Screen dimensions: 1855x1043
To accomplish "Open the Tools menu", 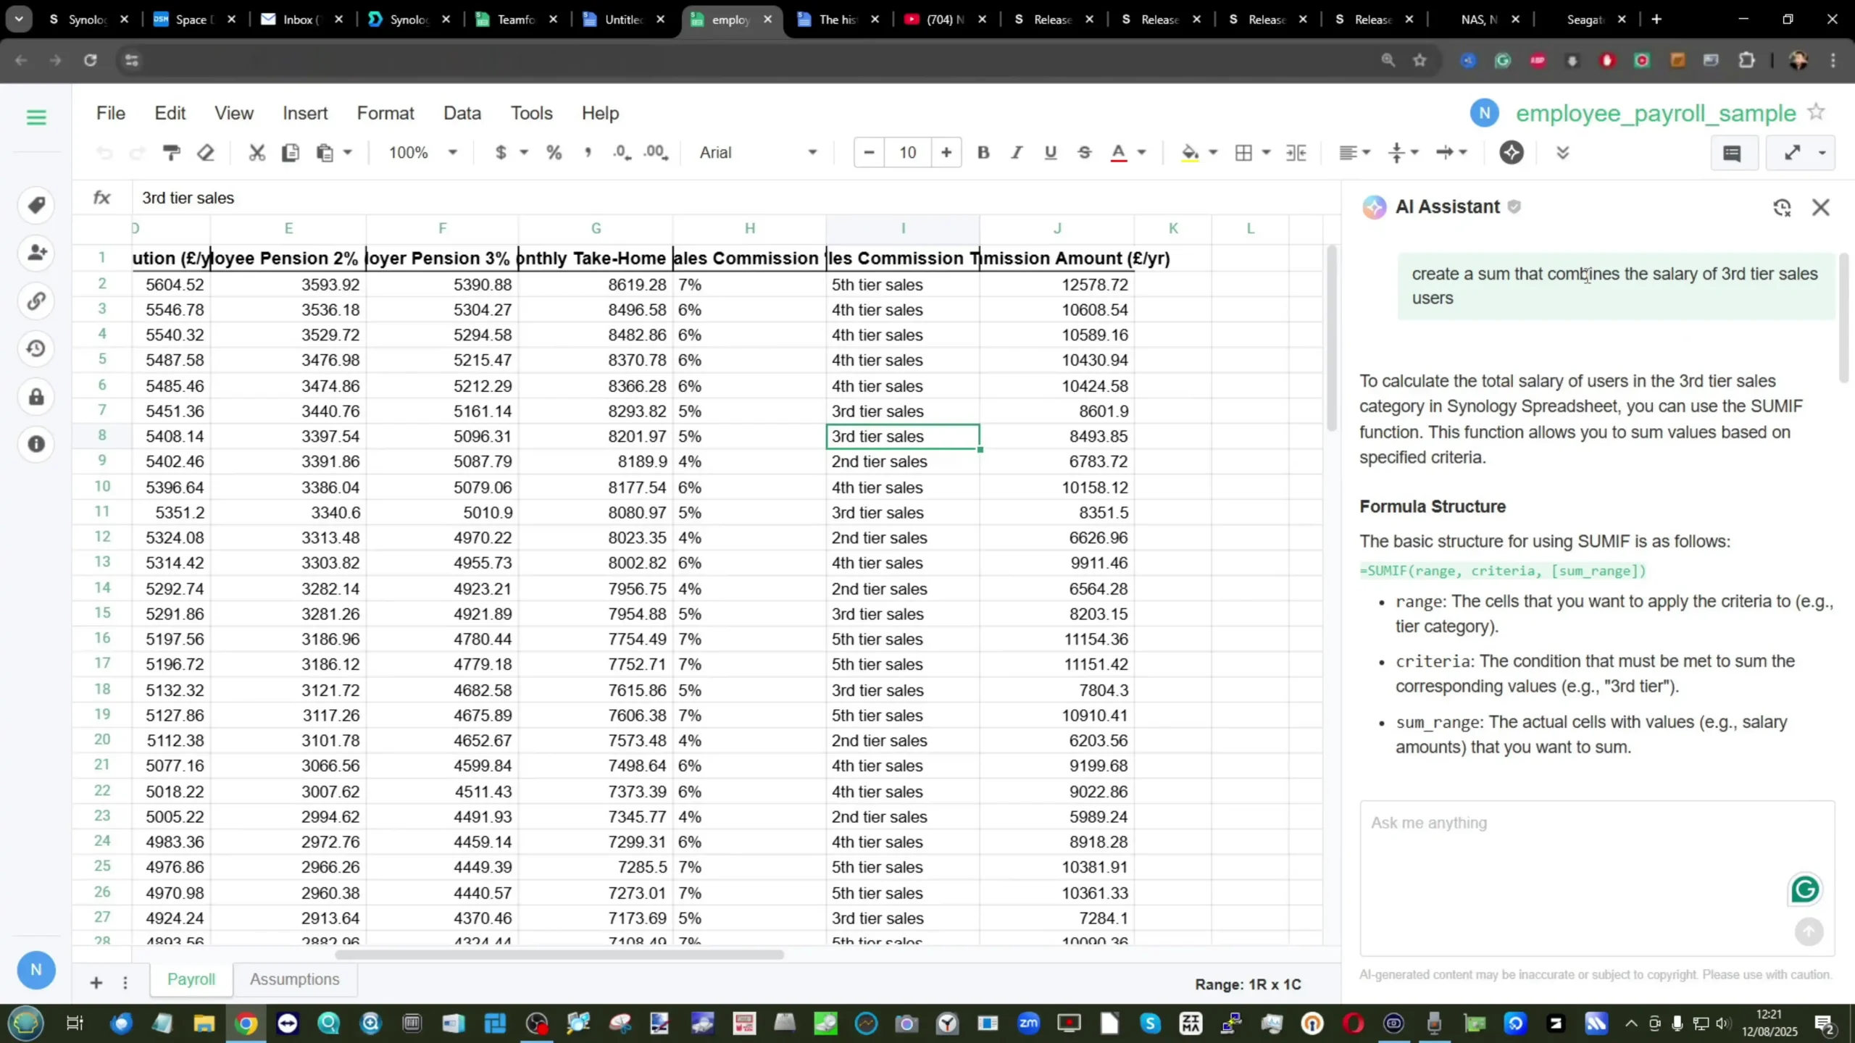I will [531, 113].
